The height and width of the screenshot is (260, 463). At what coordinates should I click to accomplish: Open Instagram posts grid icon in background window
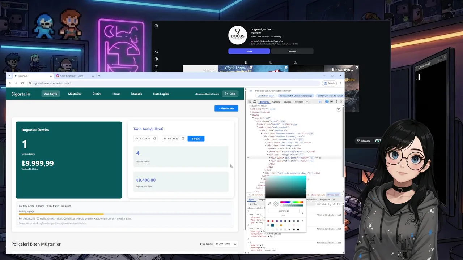click(246, 62)
